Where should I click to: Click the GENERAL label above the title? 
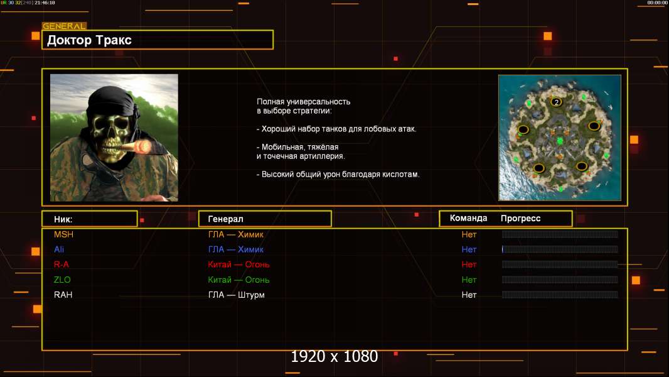(x=64, y=26)
